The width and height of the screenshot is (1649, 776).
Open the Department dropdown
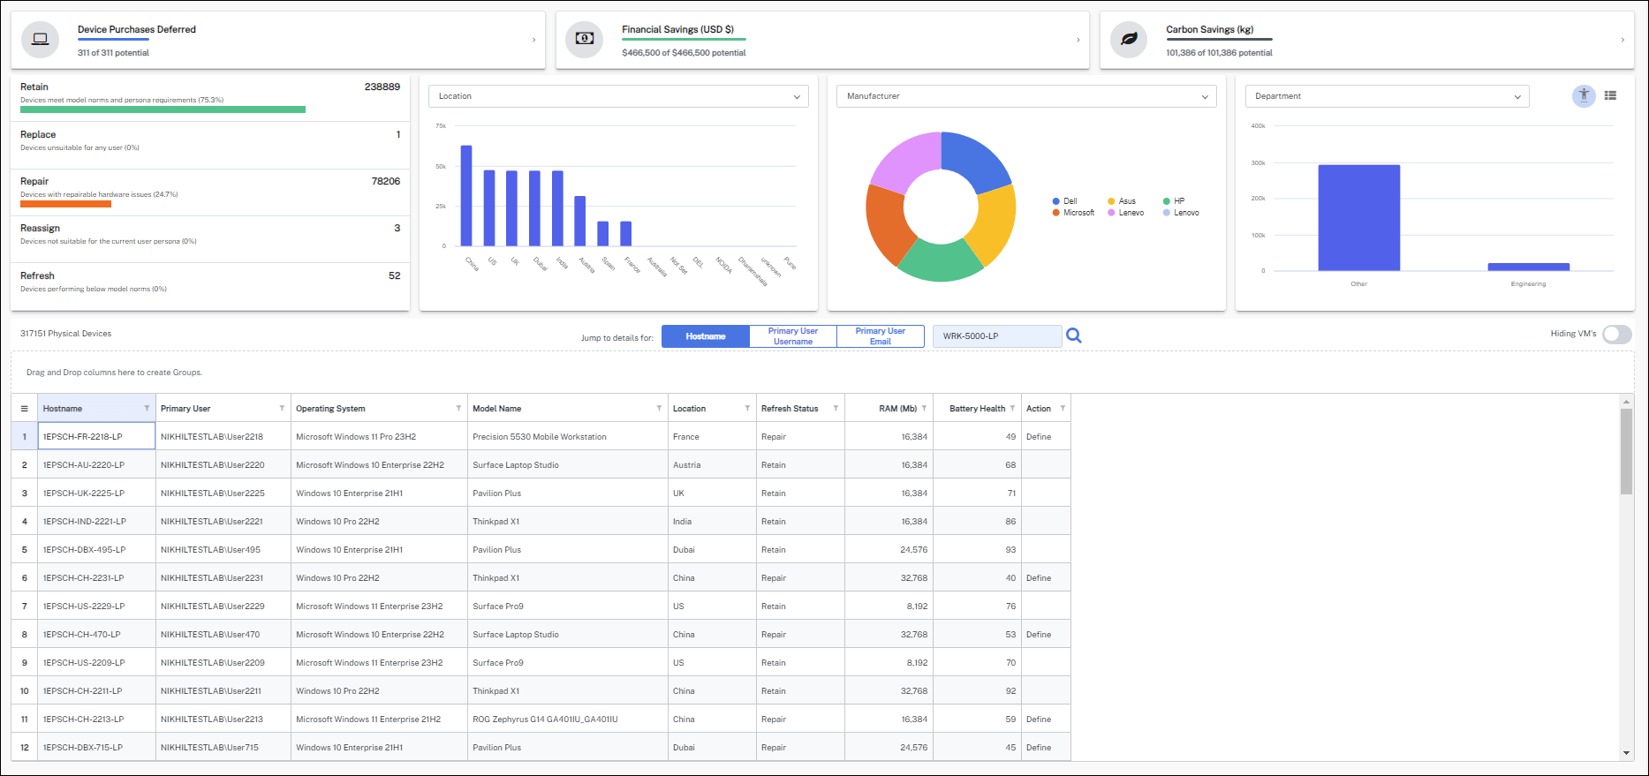[1387, 96]
